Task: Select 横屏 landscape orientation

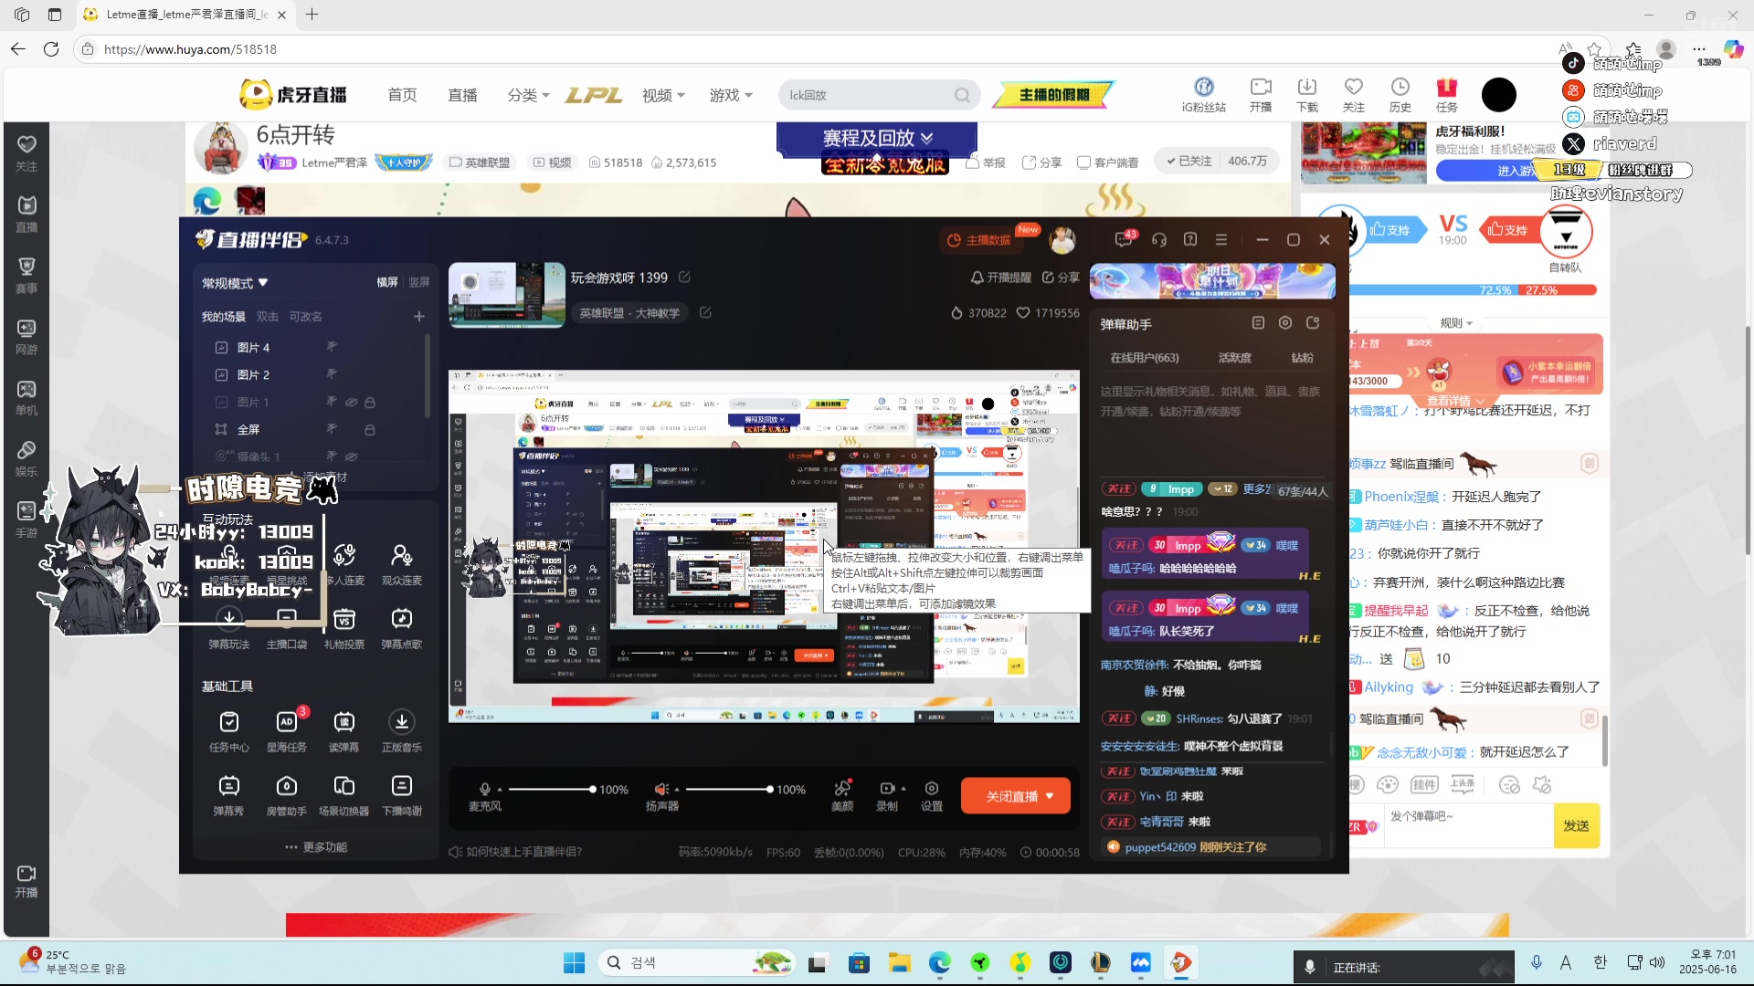Action: coord(387,282)
